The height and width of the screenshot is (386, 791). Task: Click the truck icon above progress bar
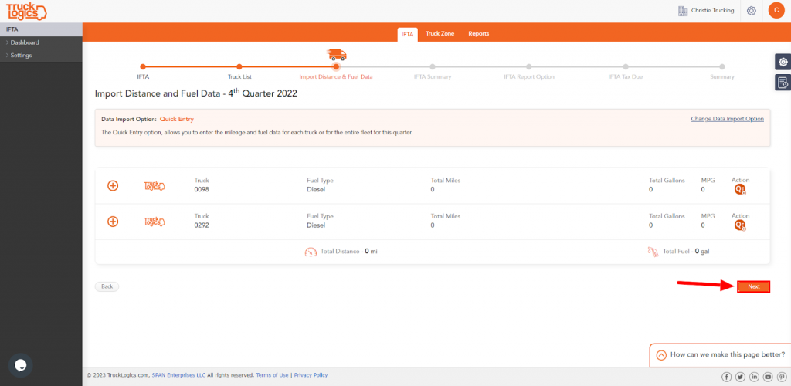point(337,54)
